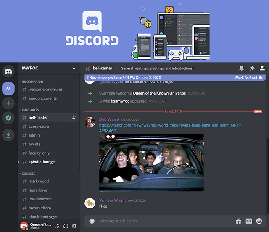Click the channel topic 'General meetings, greetings, and introductions!'

pos(157,68)
